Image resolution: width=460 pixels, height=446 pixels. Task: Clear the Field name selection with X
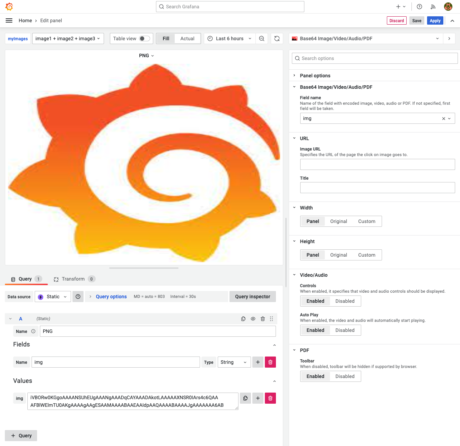(x=443, y=119)
